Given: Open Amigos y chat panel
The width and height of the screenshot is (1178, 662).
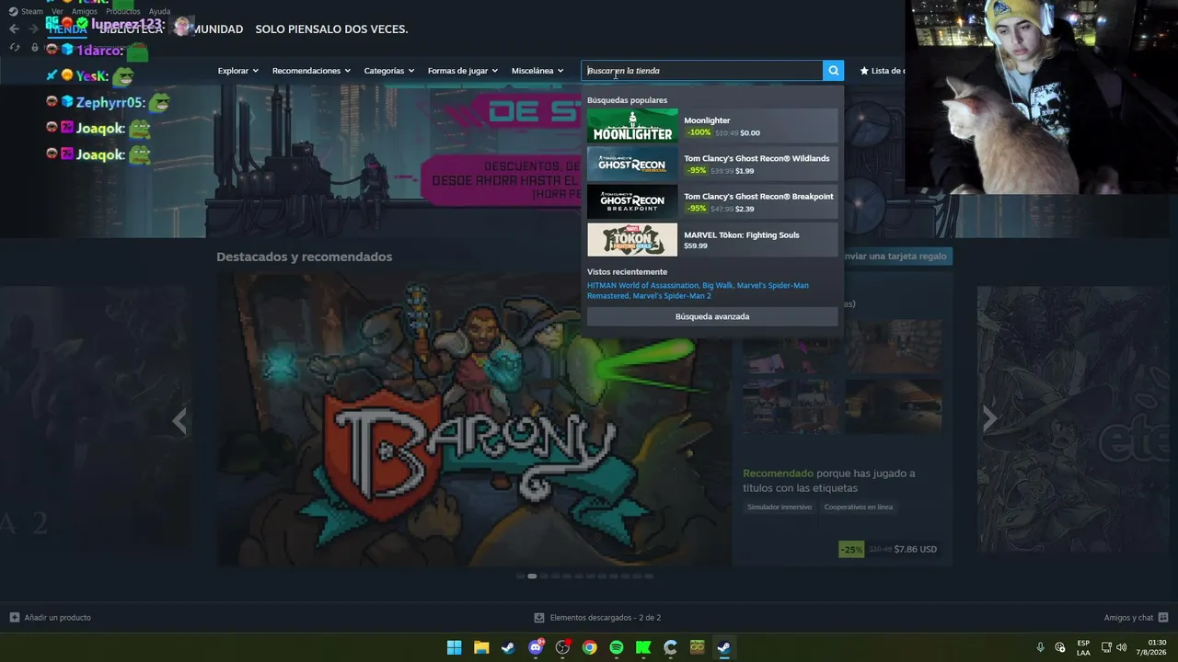Looking at the screenshot, I should [x=1128, y=618].
